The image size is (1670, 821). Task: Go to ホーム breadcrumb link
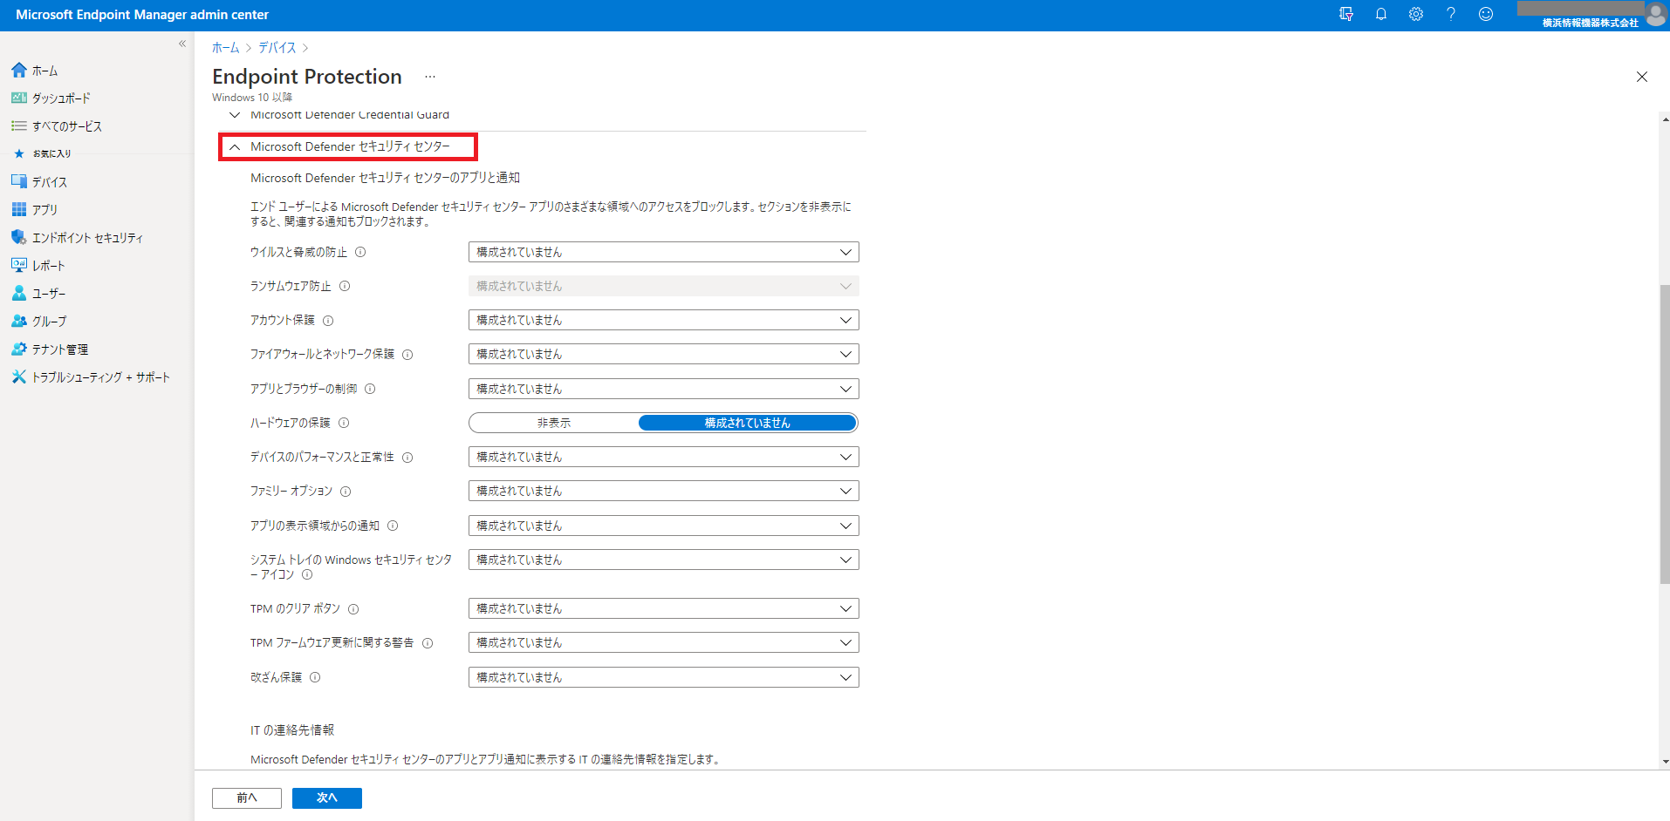coord(225,47)
